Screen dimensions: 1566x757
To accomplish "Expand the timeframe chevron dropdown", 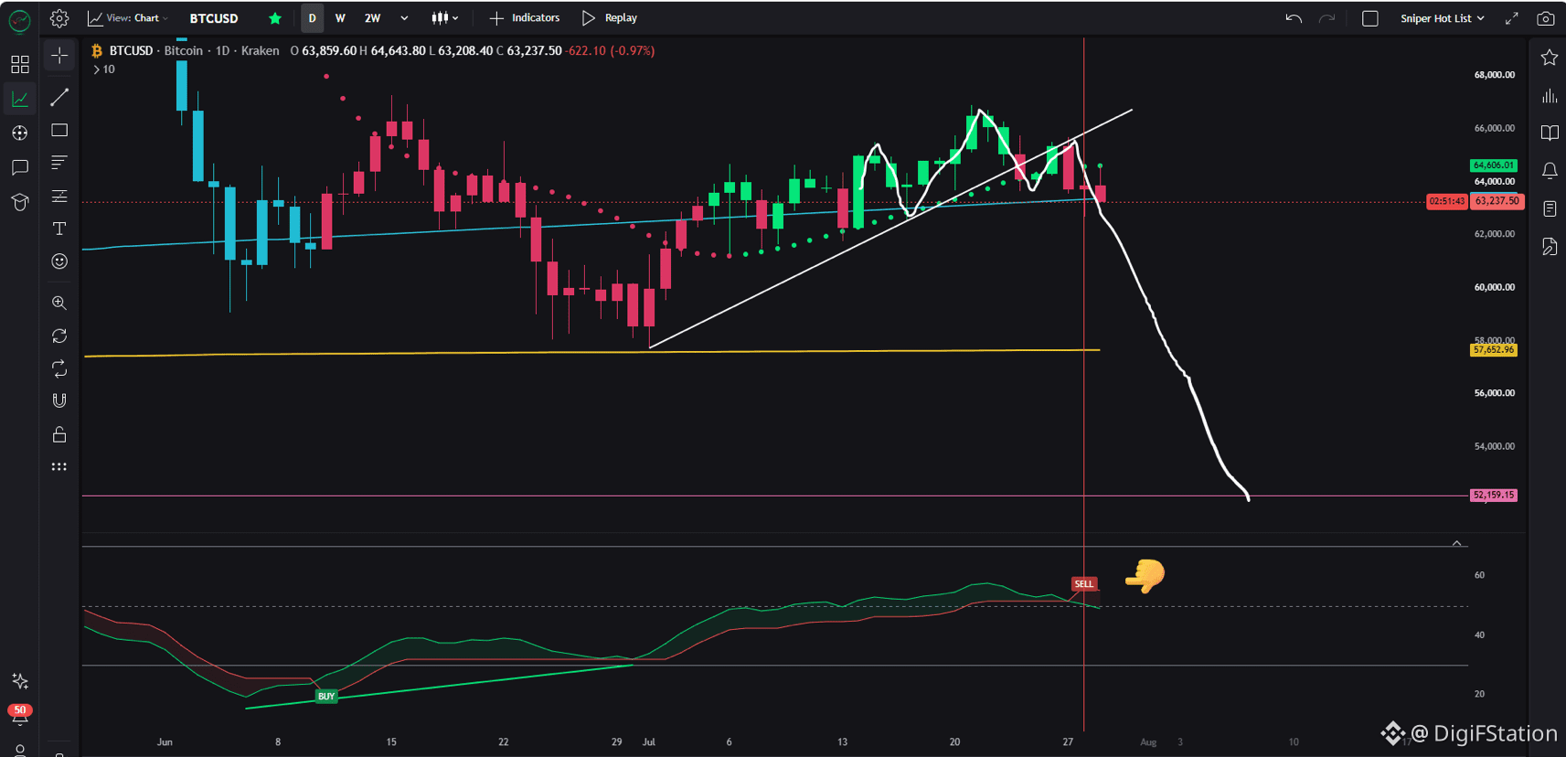I will (404, 18).
